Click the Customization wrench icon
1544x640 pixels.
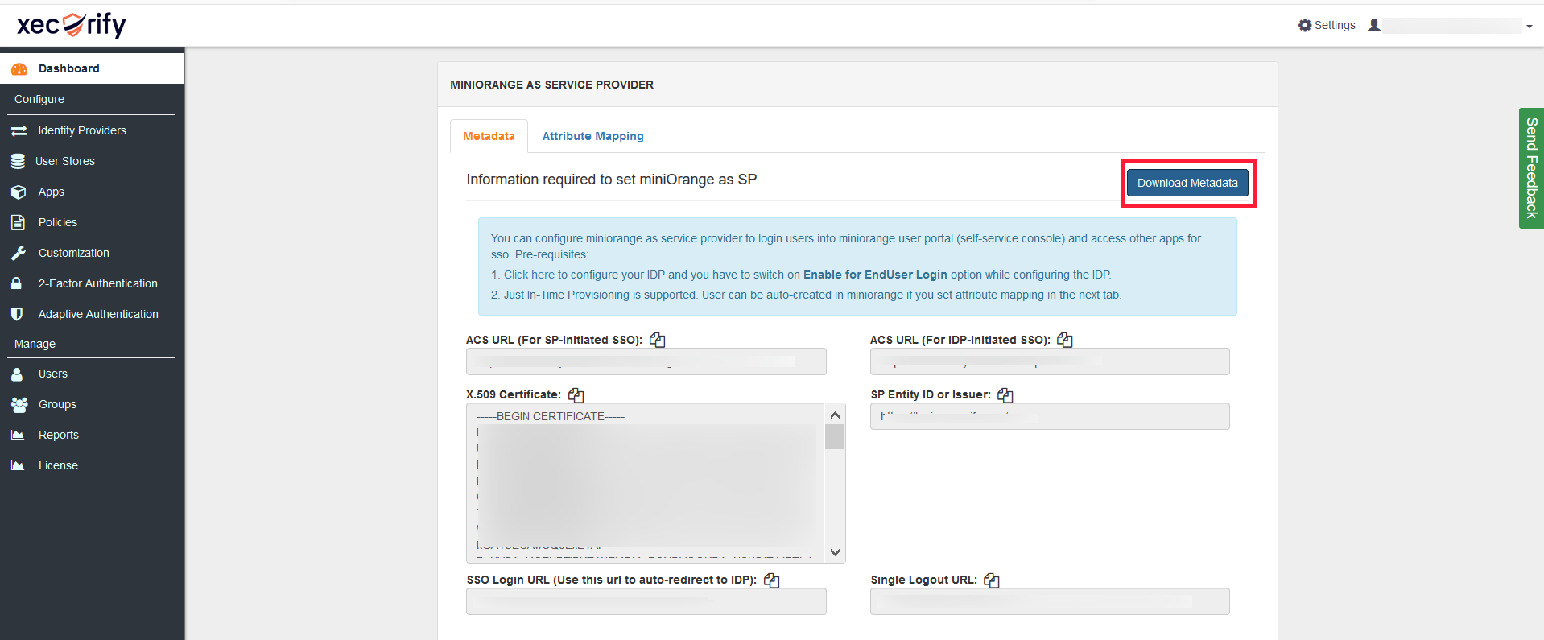tap(19, 253)
